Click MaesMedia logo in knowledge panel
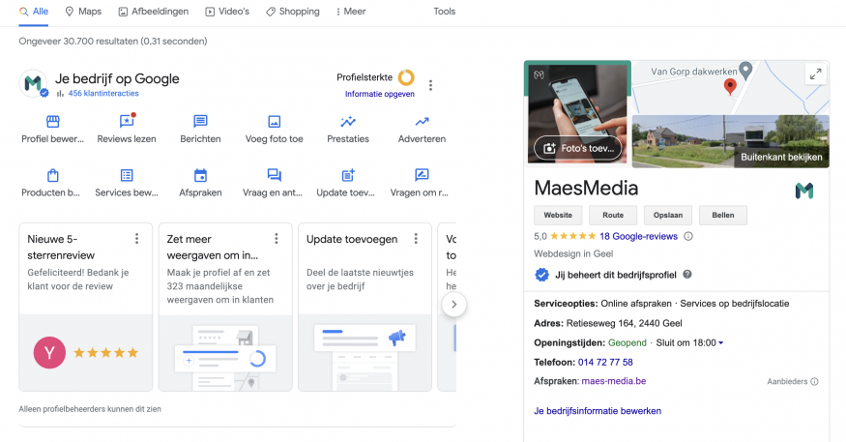This screenshot has height=442, width=846. (804, 191)
